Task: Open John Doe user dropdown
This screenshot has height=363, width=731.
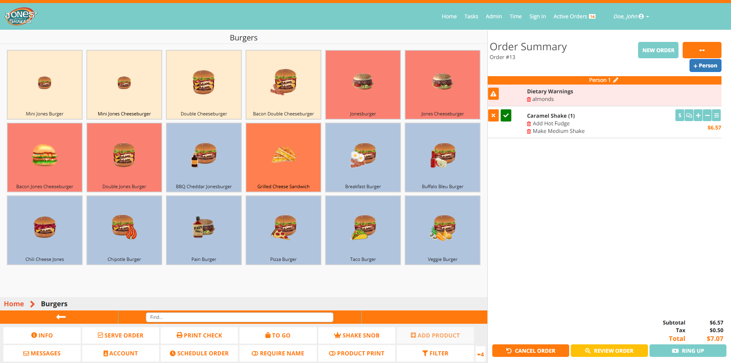Action: (631, 16)
